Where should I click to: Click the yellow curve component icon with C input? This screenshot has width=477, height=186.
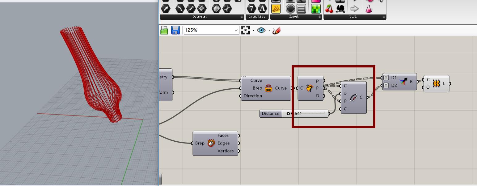tap(309, 88)
